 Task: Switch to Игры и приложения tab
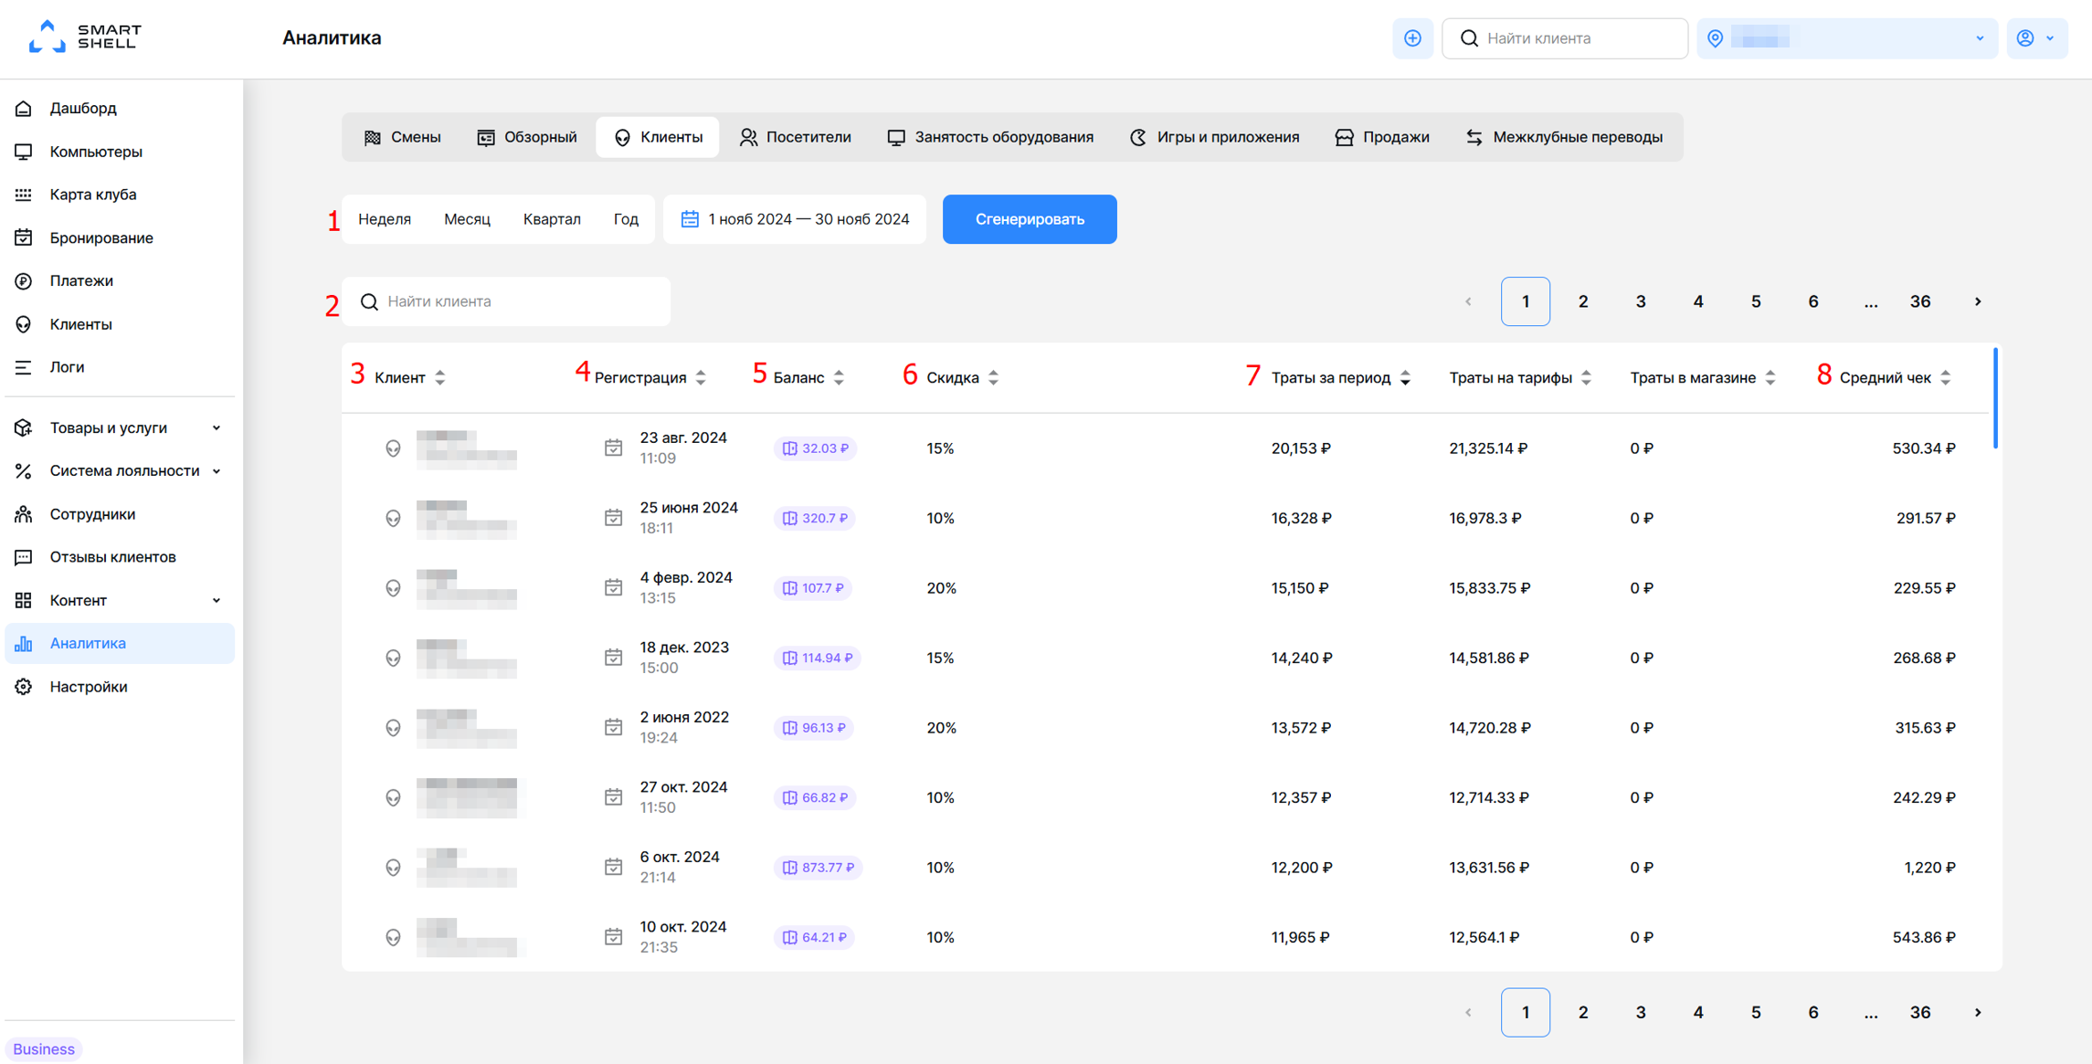pos(1214,137)
